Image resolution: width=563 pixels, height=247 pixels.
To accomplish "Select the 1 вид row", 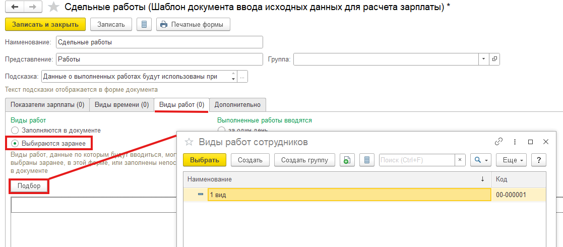I will (x=364, y=195).
